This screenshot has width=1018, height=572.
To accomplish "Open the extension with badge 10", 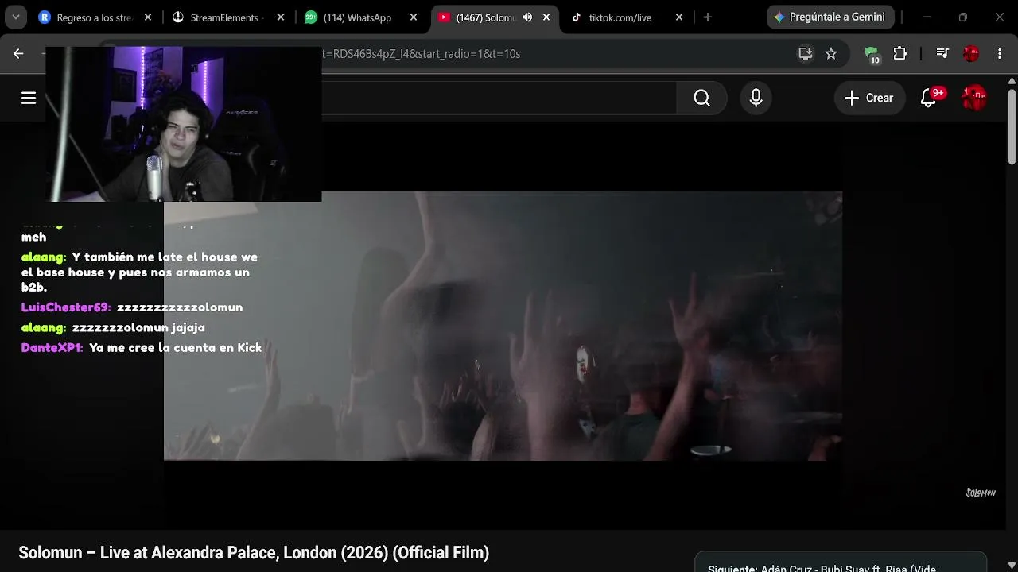I will tap(872, 54).
